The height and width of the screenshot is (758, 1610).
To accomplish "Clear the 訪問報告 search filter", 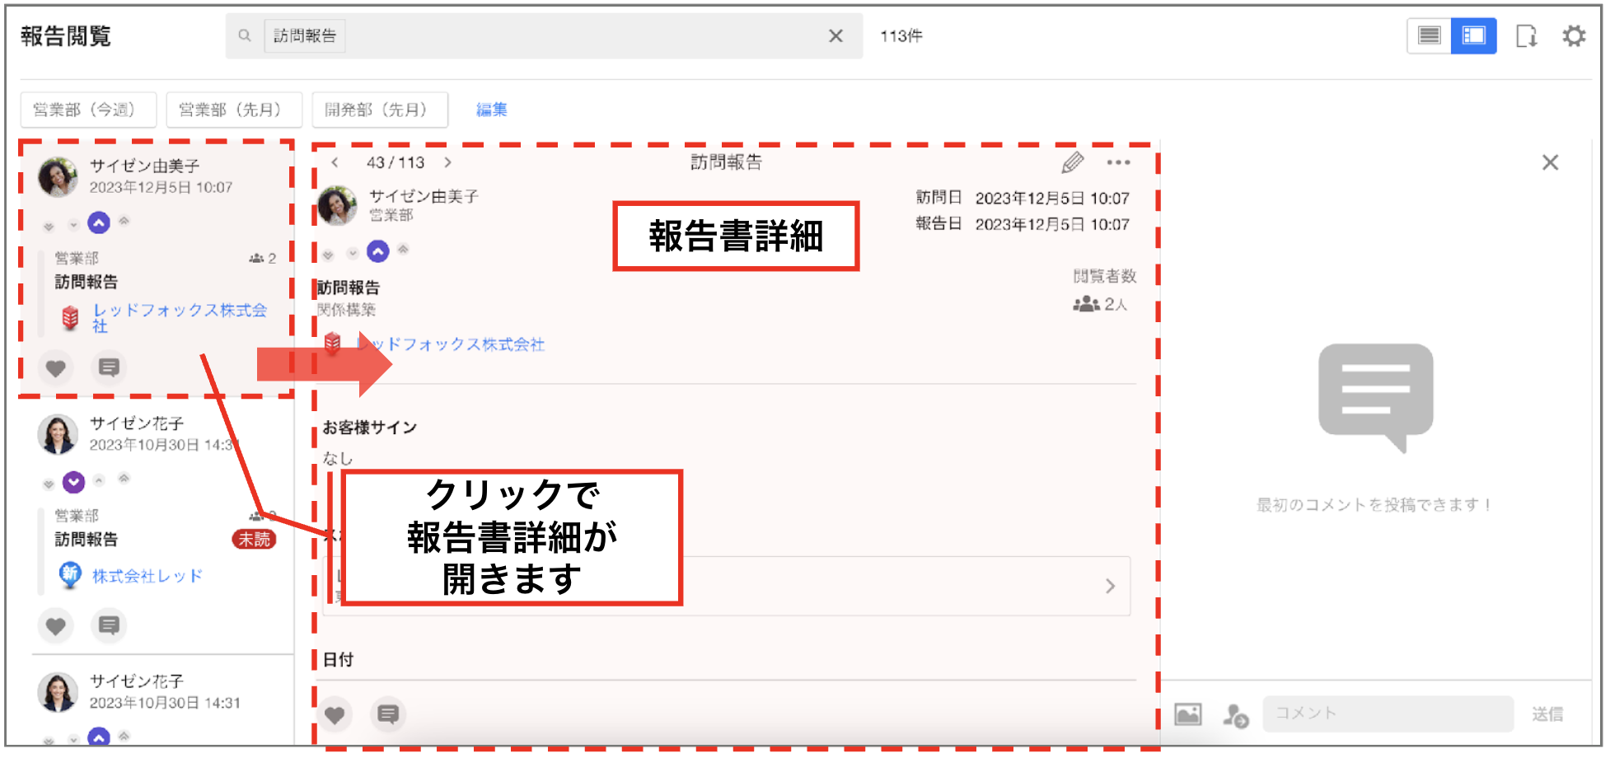I will 835,36.
